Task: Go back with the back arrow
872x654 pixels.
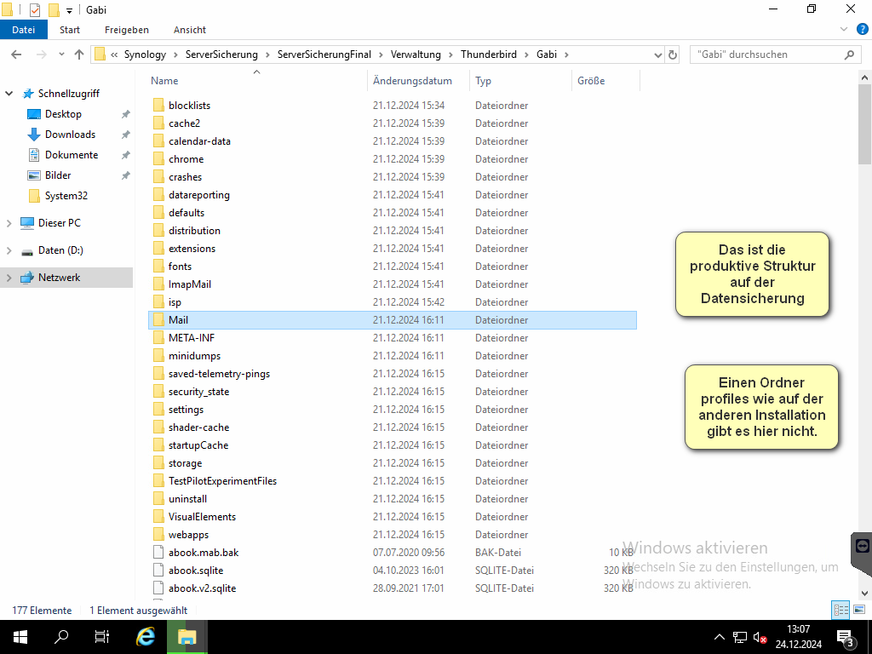Action: [16, 54]
